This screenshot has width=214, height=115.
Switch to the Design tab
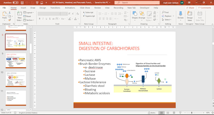pyautogui.click(x=43, y=8)
